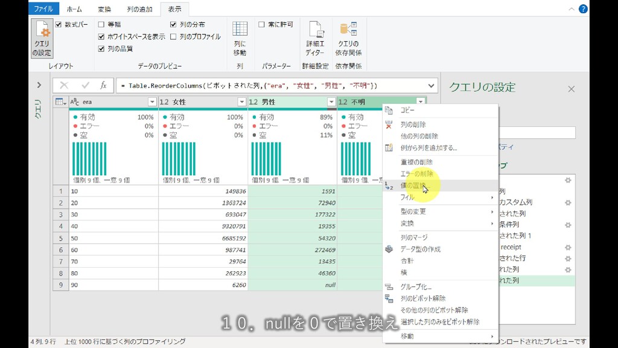Image resolution: width=618 pixels, height=348 pixels.
Task: Click the formula cancel X icon
Action: [x=64, y=85]
